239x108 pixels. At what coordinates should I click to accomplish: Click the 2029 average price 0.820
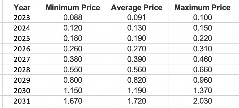coord(136,80)
